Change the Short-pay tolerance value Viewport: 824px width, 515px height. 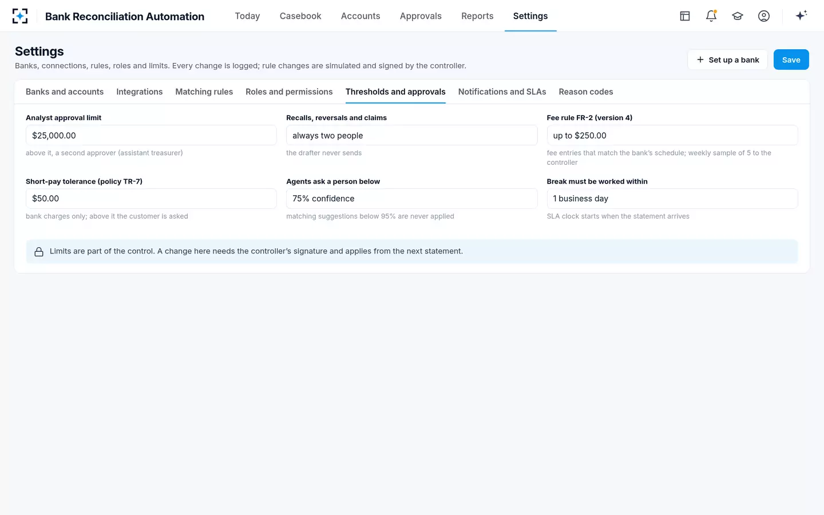(151, 199)
